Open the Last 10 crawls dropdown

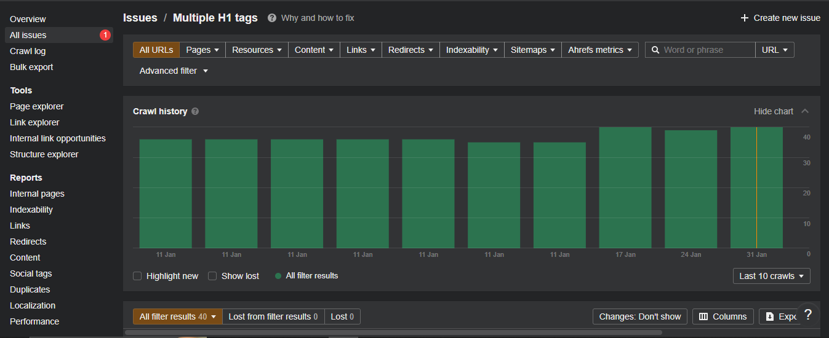pyautogui.click(x=772, y=276)
